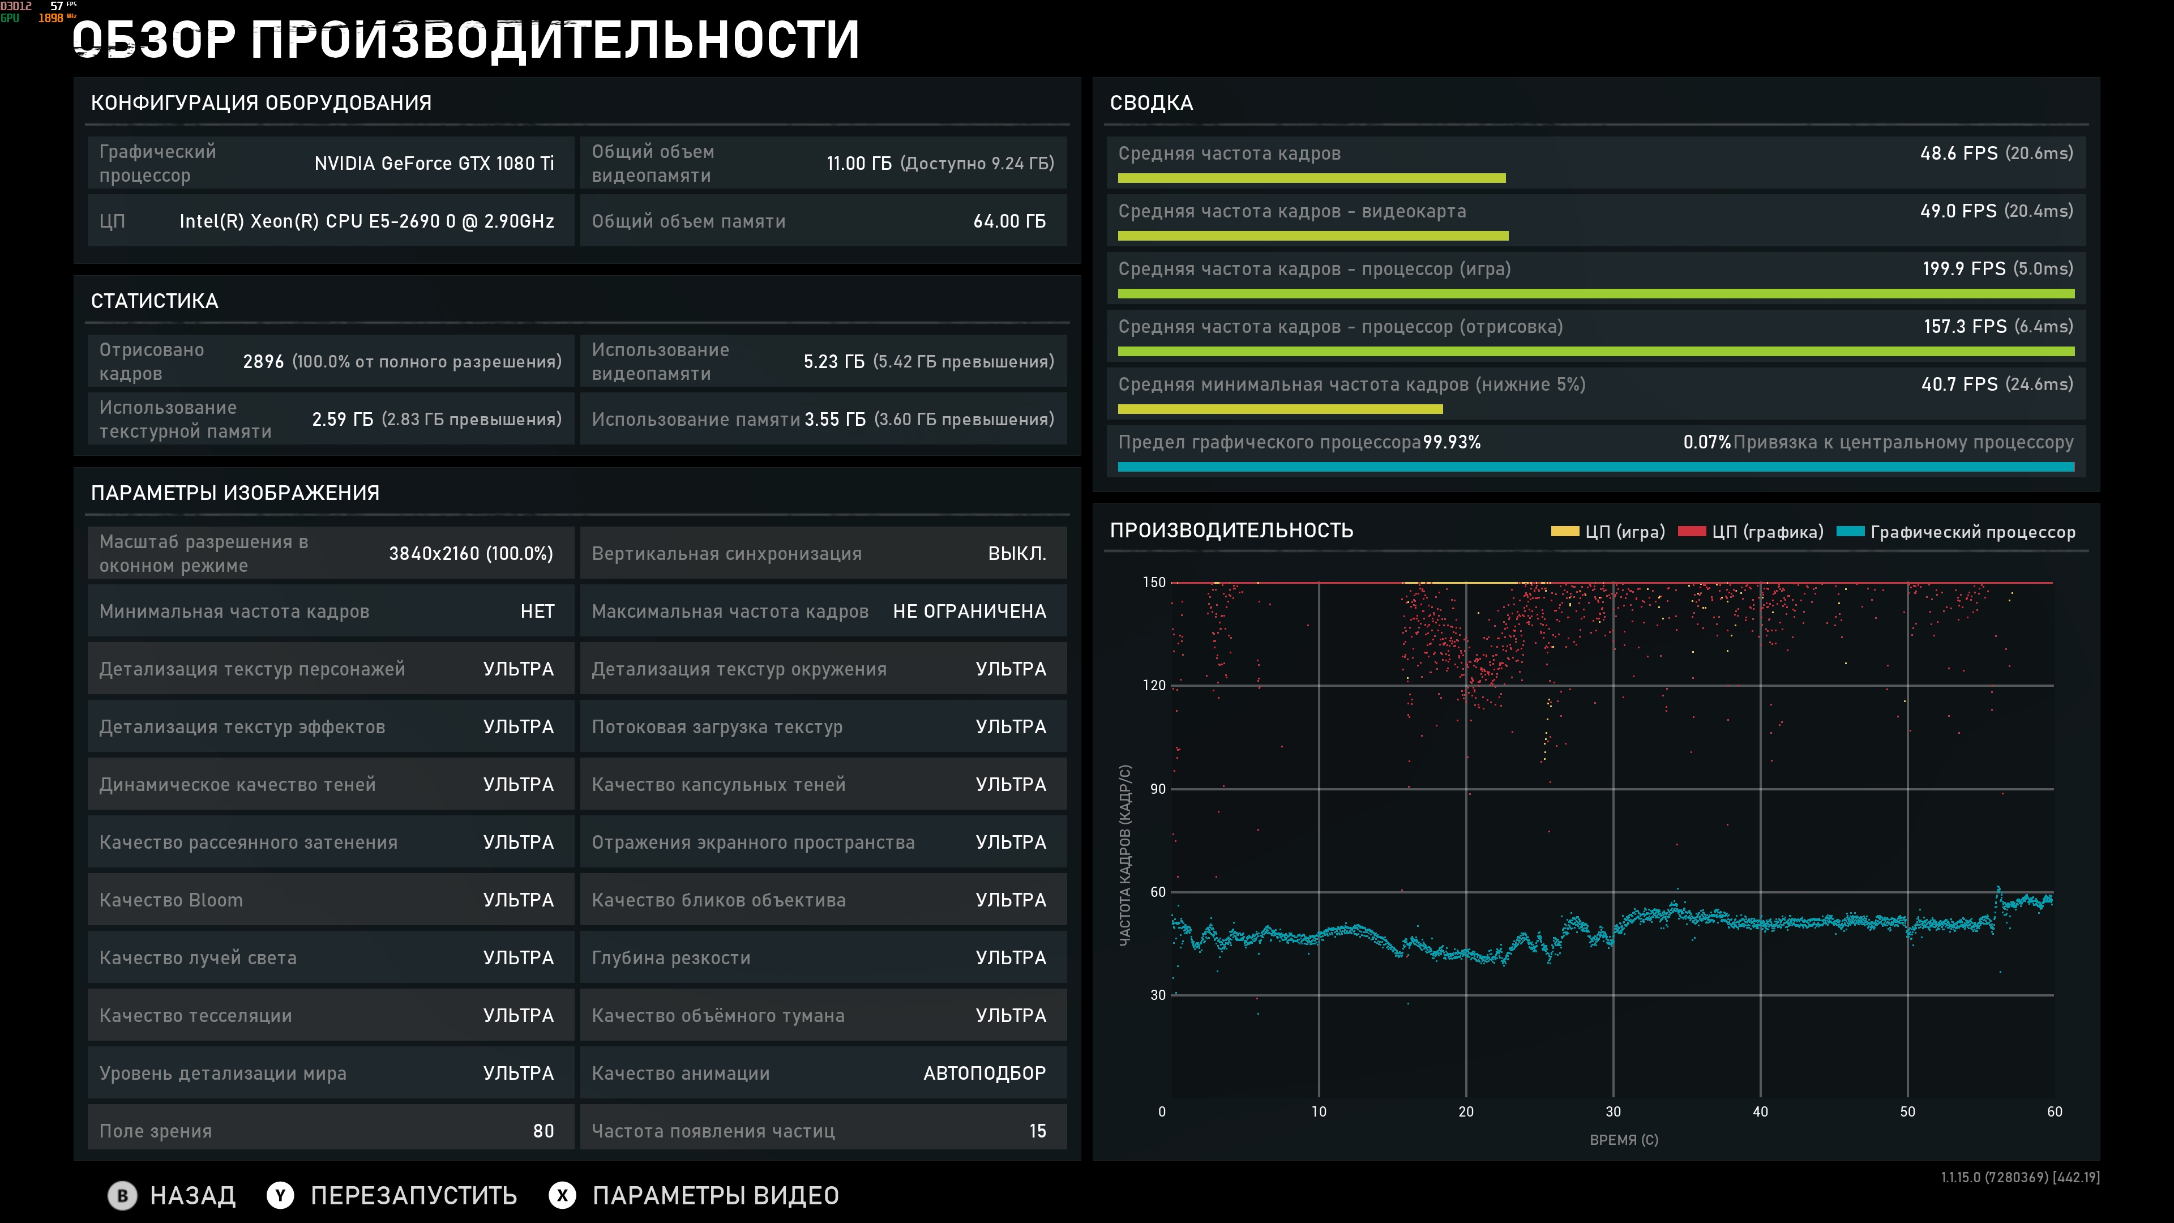Click the ПАРАМЕТРЫ ИЗОБРАЖЕНИЯ panel header

click(234, 493)
